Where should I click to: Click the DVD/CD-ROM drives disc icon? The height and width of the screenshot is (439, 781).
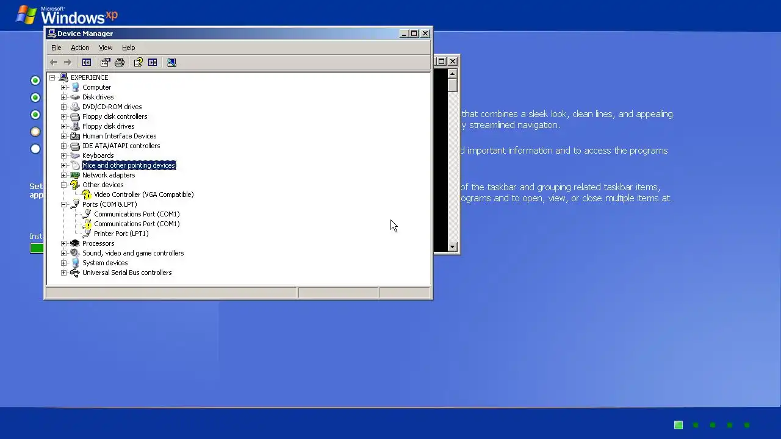coord(75,107)
